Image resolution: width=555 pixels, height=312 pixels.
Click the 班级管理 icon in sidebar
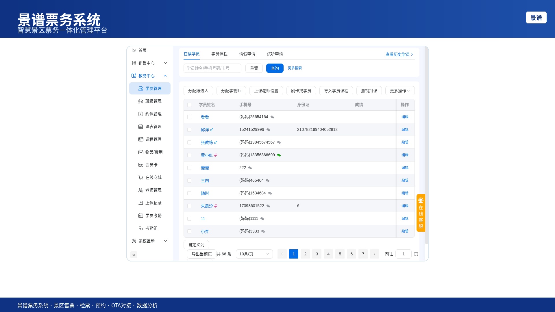click(x=141, y=101)
